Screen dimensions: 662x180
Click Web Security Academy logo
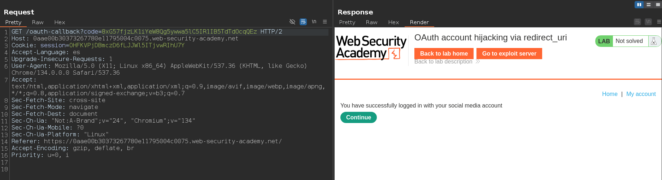point(371,47)
